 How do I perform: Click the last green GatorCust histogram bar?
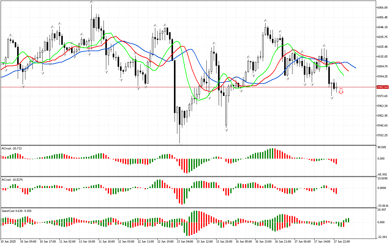pyautogui.click(x=349, y=220)
